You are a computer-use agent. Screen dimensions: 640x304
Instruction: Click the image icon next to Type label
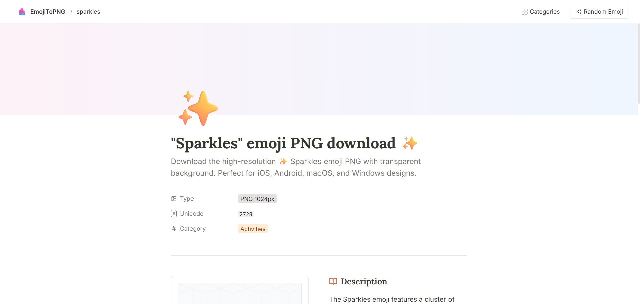(174, 198)
